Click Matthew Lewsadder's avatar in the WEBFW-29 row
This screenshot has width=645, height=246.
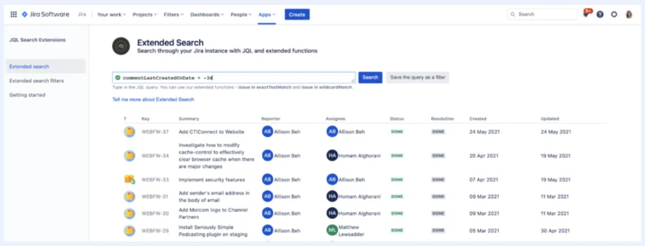(332, 230)
